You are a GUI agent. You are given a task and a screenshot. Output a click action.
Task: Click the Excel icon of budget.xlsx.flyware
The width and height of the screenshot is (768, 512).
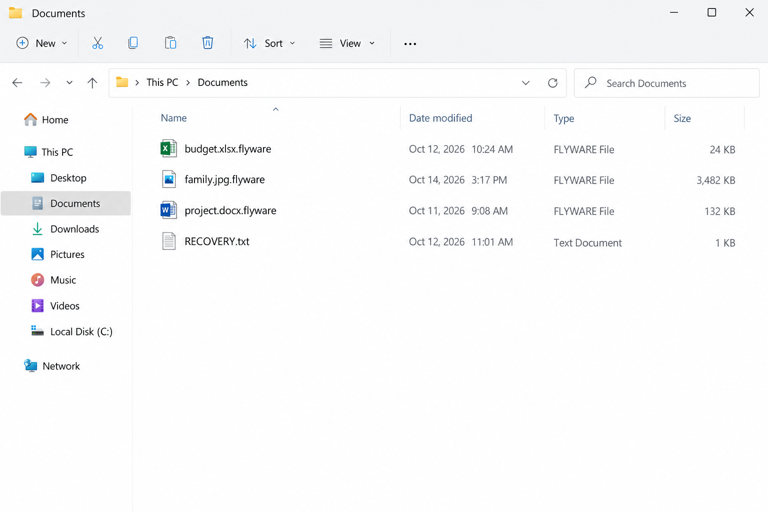click(168, 148)
